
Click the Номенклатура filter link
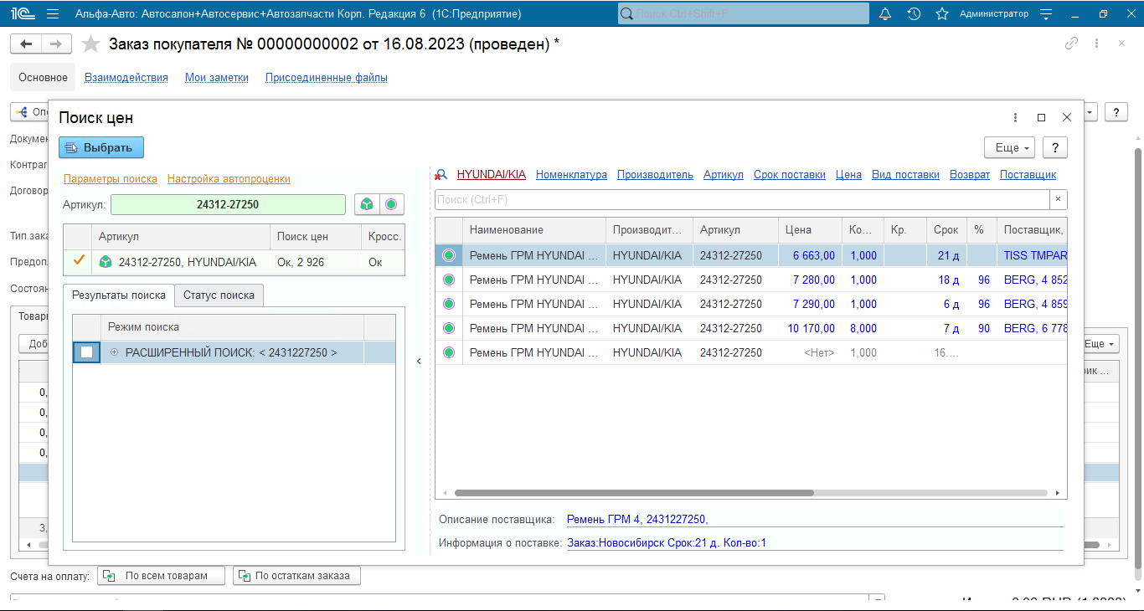coord(571,174)
